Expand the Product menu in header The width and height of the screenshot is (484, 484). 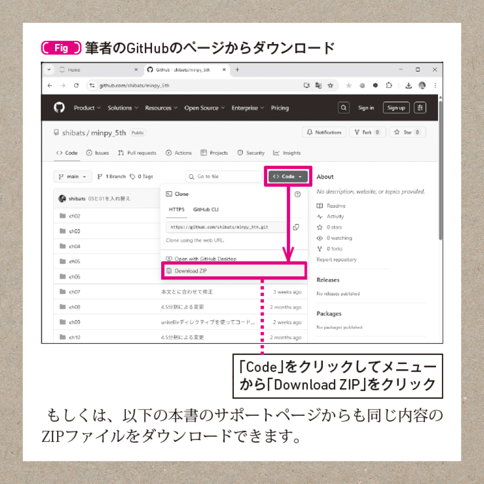87,108
